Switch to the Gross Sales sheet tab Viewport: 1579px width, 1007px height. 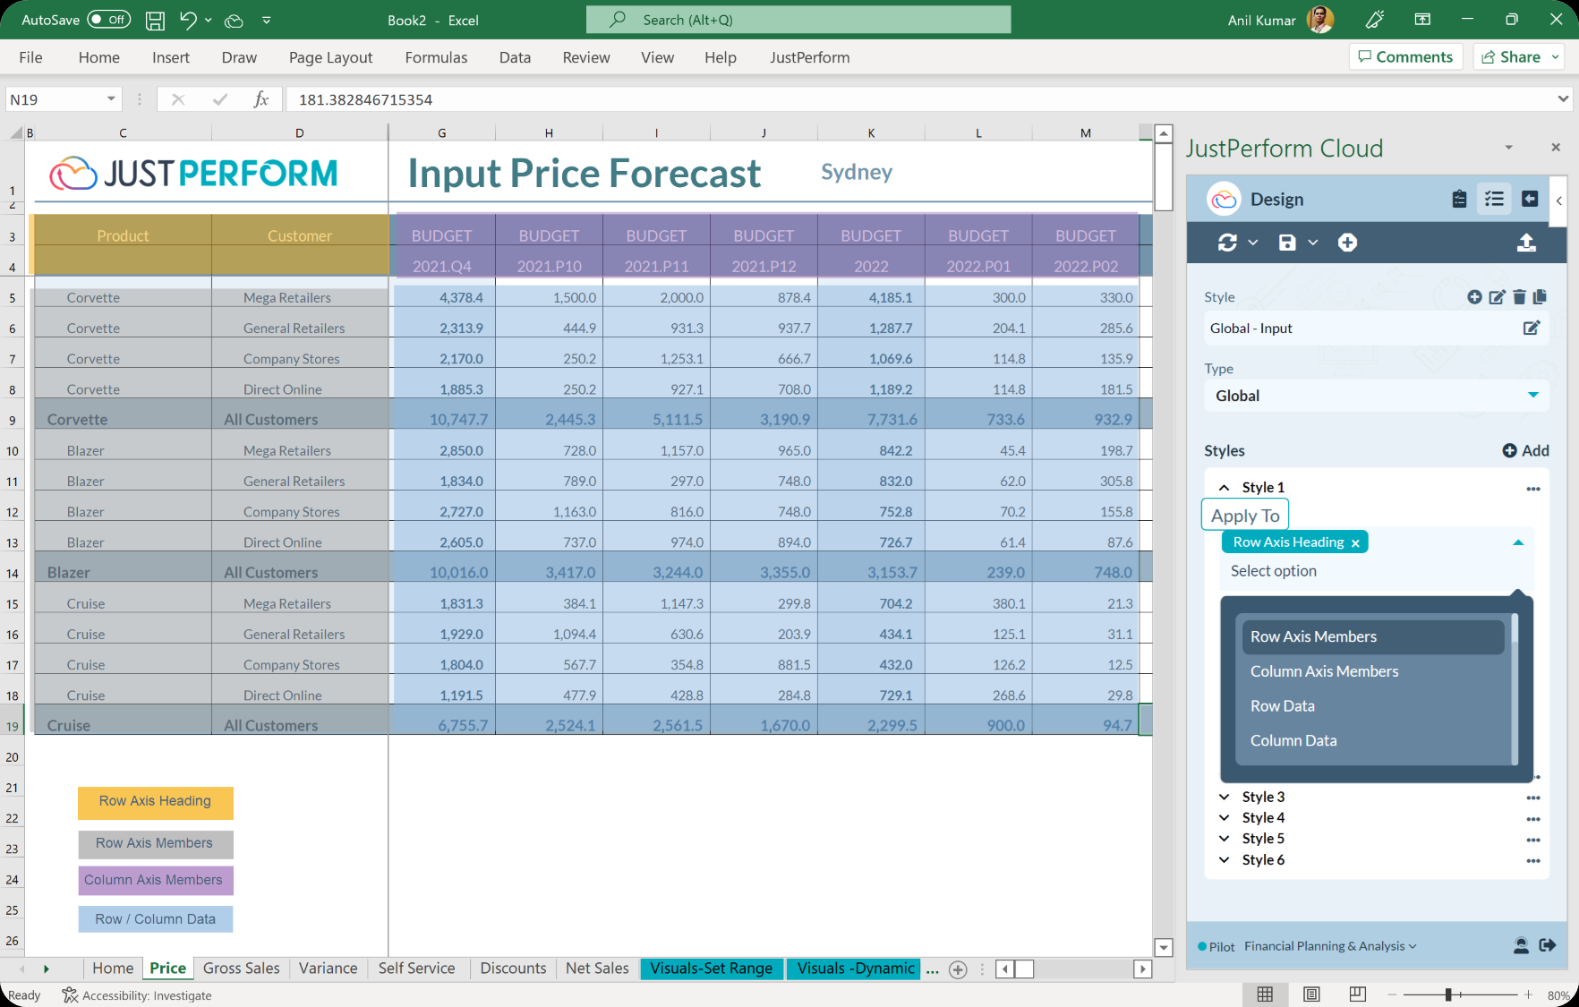241,969
